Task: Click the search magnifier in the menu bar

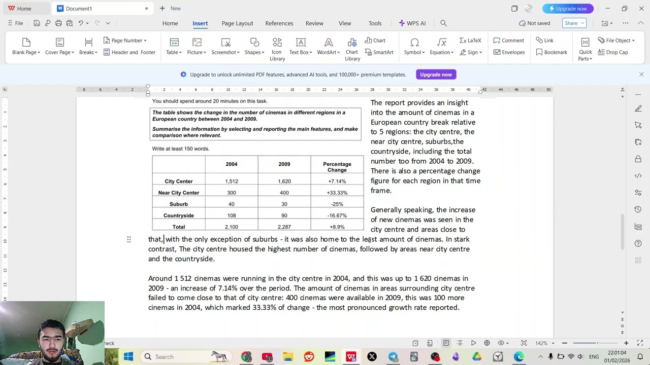Action: 443,23
